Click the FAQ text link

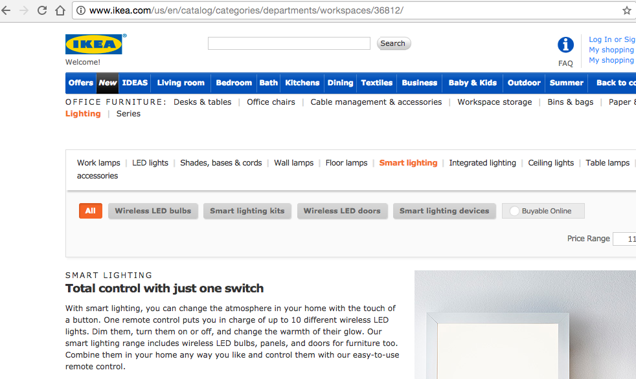(565, 63)
